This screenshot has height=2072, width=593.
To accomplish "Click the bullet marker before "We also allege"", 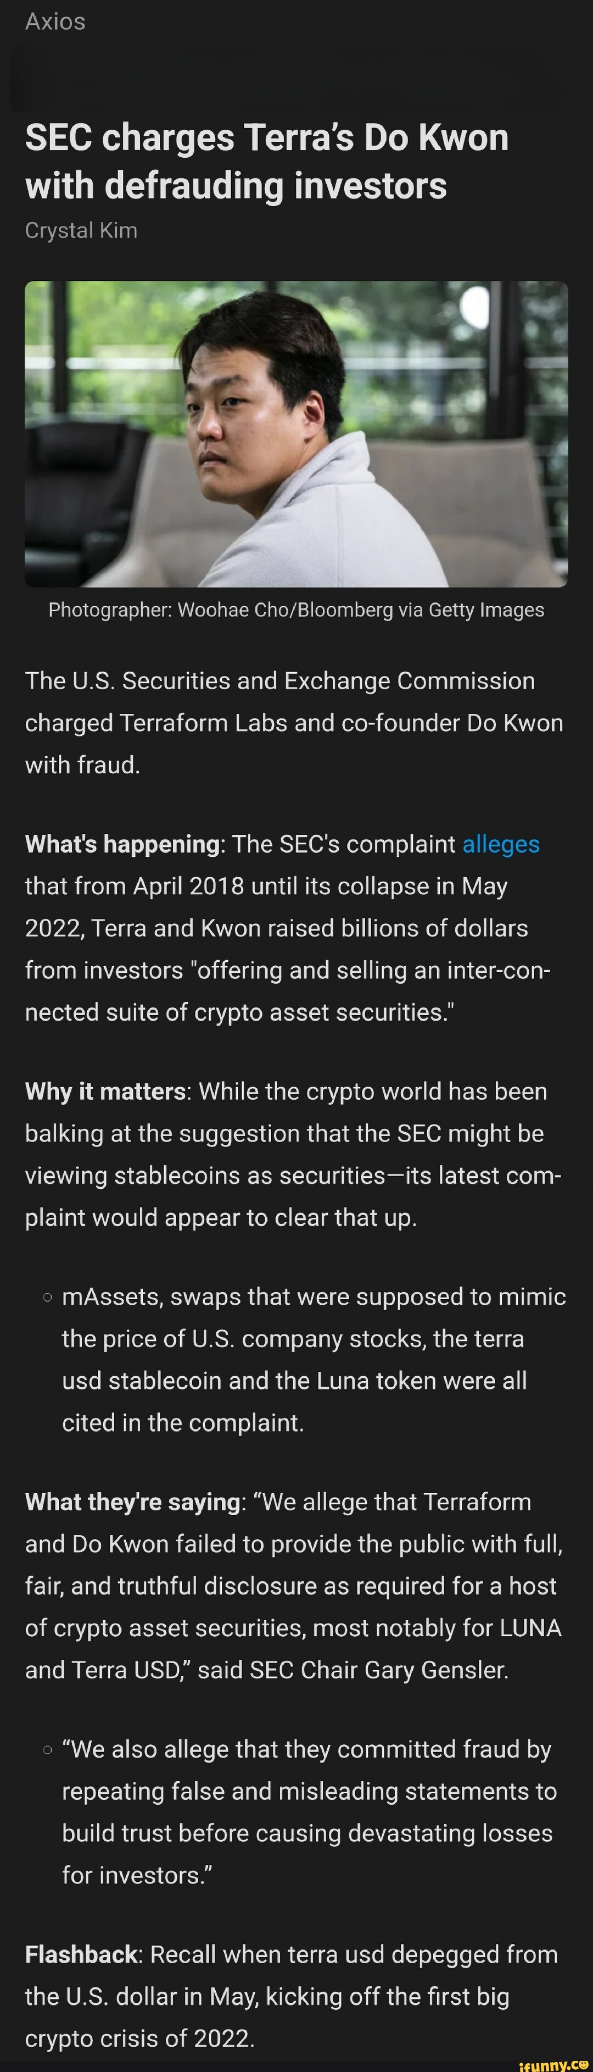I will (x=48, y=1750).
